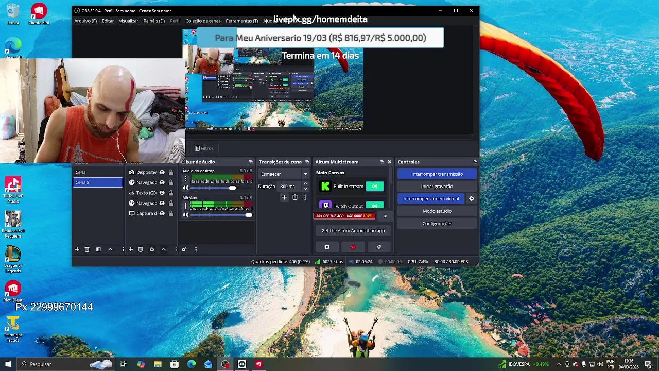Open Áudio do desktop three-dot menu
The height and width of the screenshot is (371, 659).
186,179
